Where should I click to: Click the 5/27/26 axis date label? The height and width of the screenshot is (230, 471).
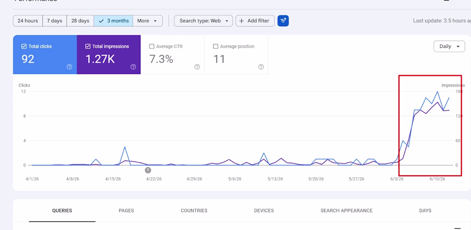(x=356, y=179)
